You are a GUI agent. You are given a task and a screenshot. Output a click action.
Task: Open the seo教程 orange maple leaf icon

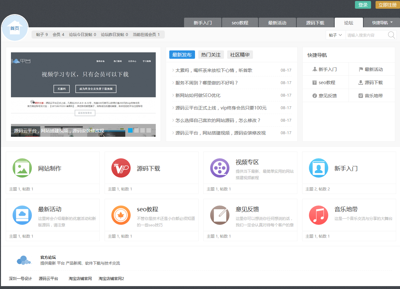tap(121, 215)
